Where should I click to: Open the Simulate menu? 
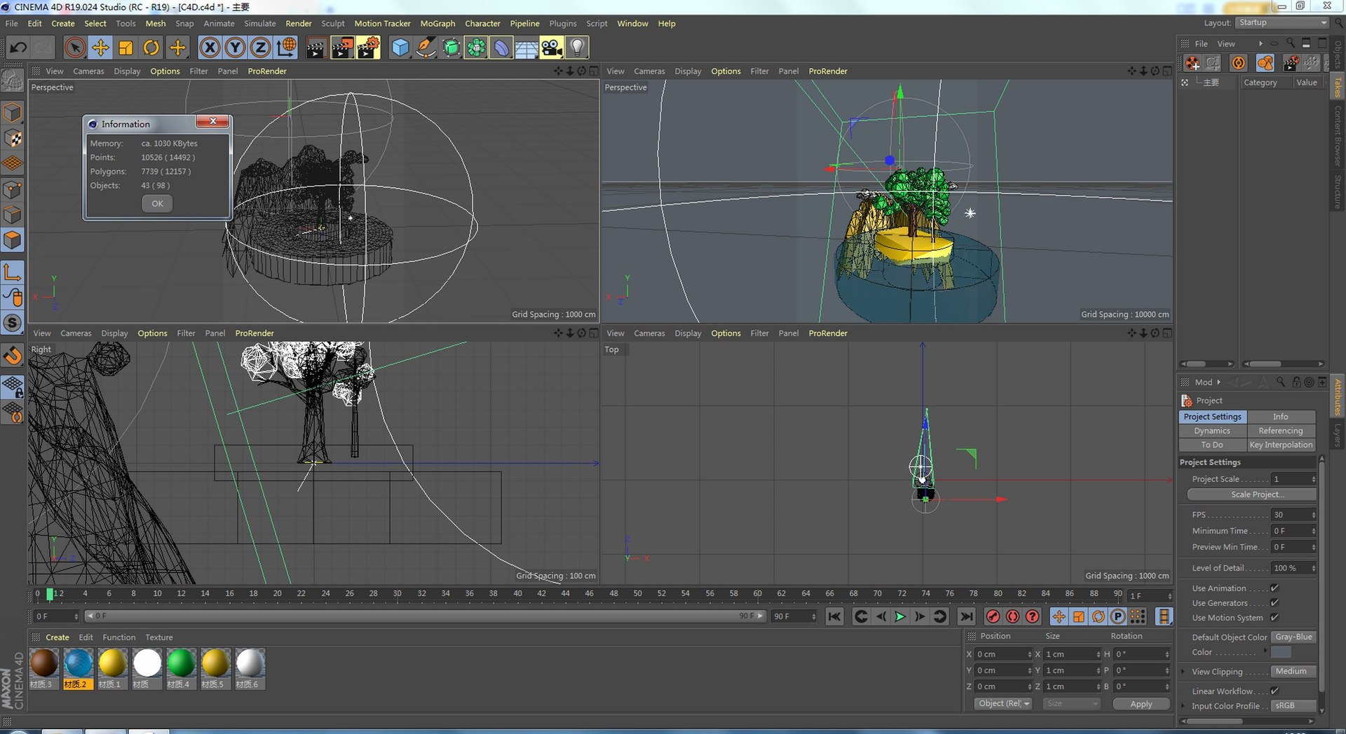260,23
